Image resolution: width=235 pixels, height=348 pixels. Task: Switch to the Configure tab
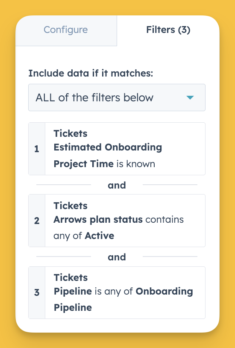coord(66,30)
